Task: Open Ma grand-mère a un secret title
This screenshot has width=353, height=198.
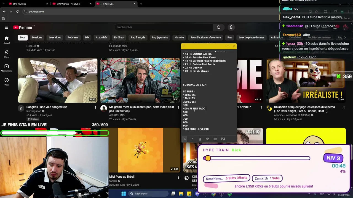Action: pos(141,109)
